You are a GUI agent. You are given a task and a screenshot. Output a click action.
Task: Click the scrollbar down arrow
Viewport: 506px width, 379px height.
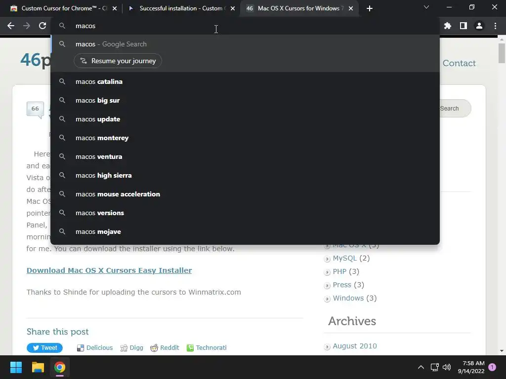click(x=502, y=351)
